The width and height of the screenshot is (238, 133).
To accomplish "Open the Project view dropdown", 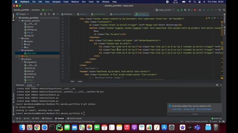I will pyautogui.click(x=22, y=14).
